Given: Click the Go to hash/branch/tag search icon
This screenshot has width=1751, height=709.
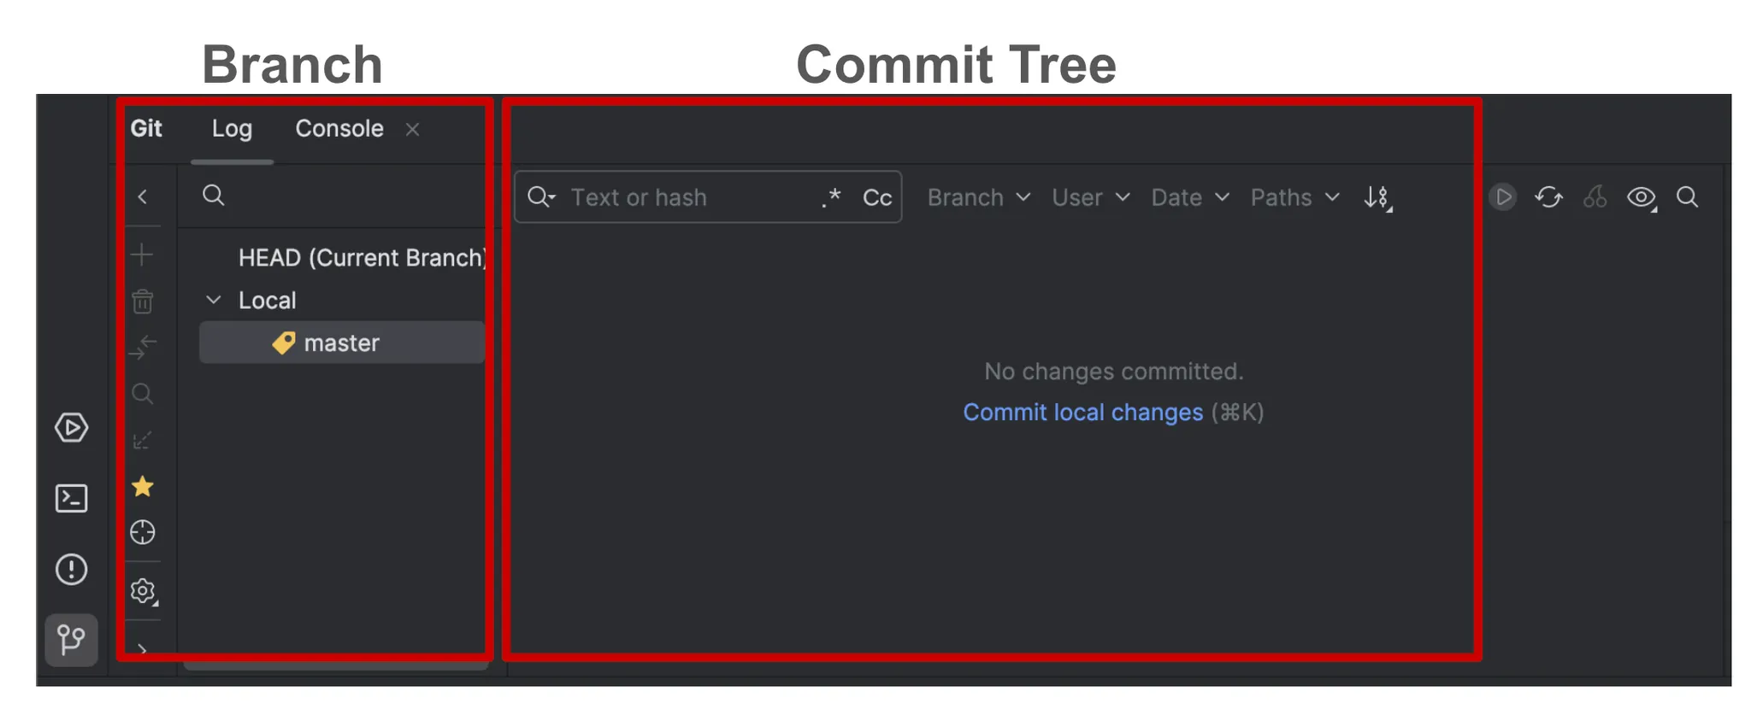Looking at the screenshot, I should (1687, 197).
